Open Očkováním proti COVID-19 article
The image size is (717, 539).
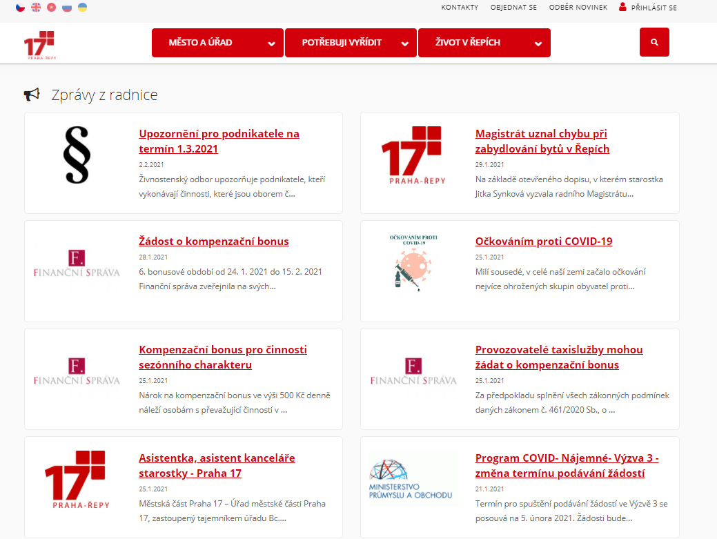coord(544,241)
